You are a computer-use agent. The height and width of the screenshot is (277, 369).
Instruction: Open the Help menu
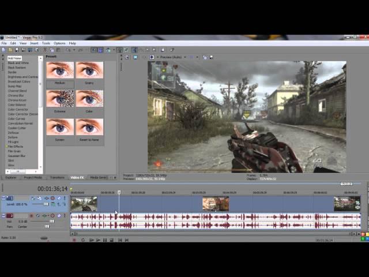point(72,43)
